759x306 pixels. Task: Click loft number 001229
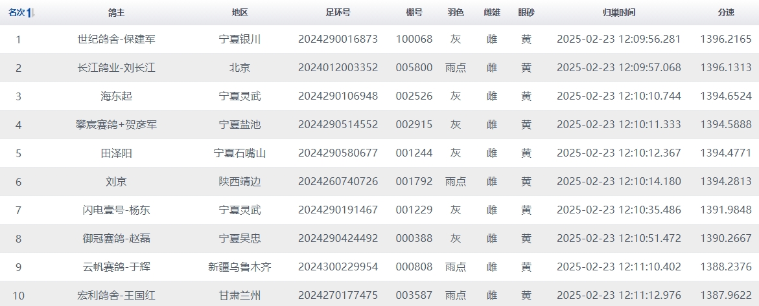(414, 210)
